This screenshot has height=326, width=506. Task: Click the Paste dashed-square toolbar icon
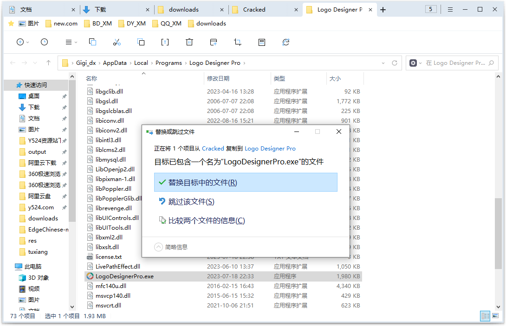[x=141, y=42]
